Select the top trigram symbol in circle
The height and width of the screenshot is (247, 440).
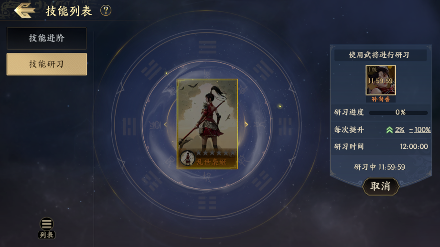[x=207, y=47]
